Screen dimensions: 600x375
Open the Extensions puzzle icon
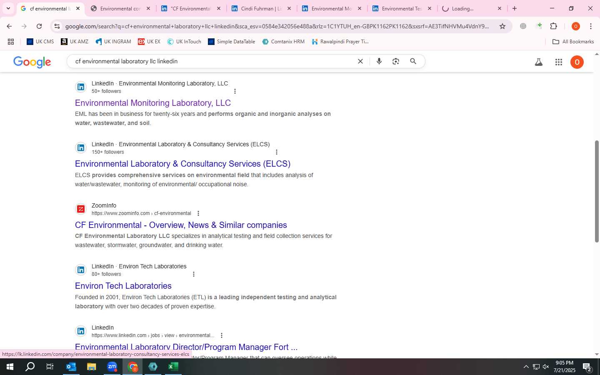554,26
